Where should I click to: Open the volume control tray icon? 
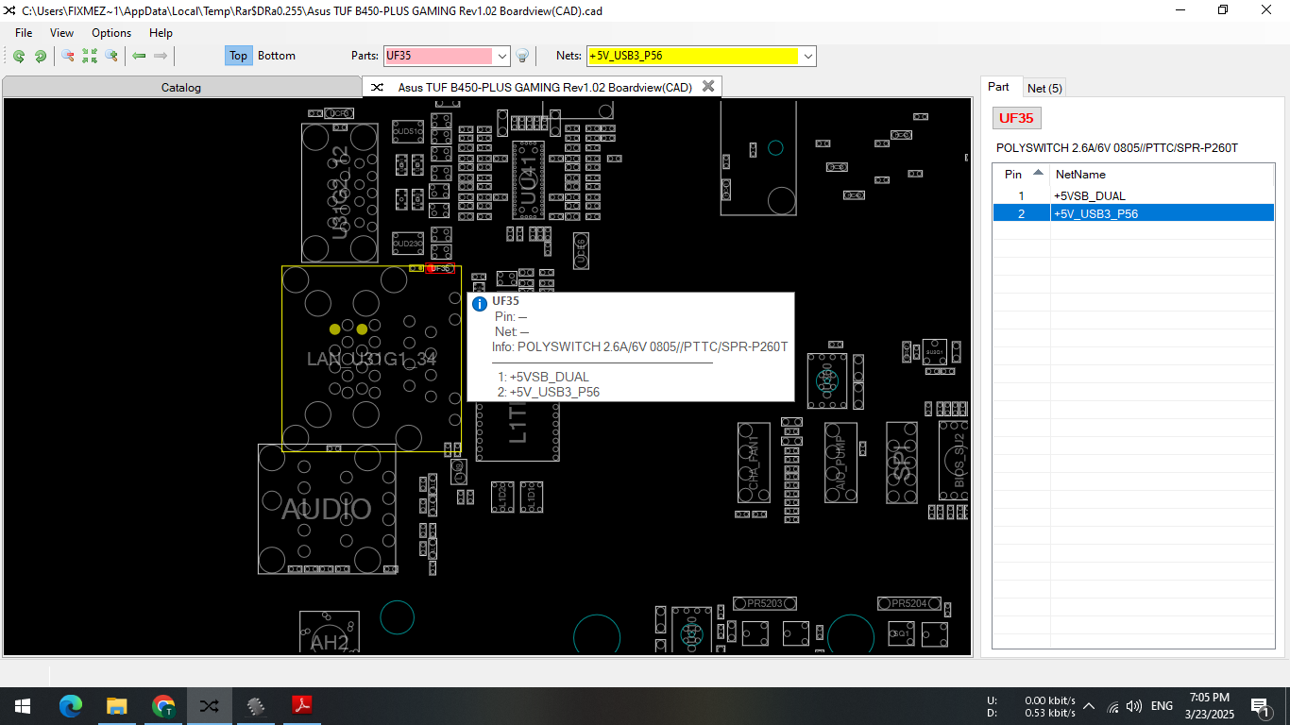(1134, 706)
